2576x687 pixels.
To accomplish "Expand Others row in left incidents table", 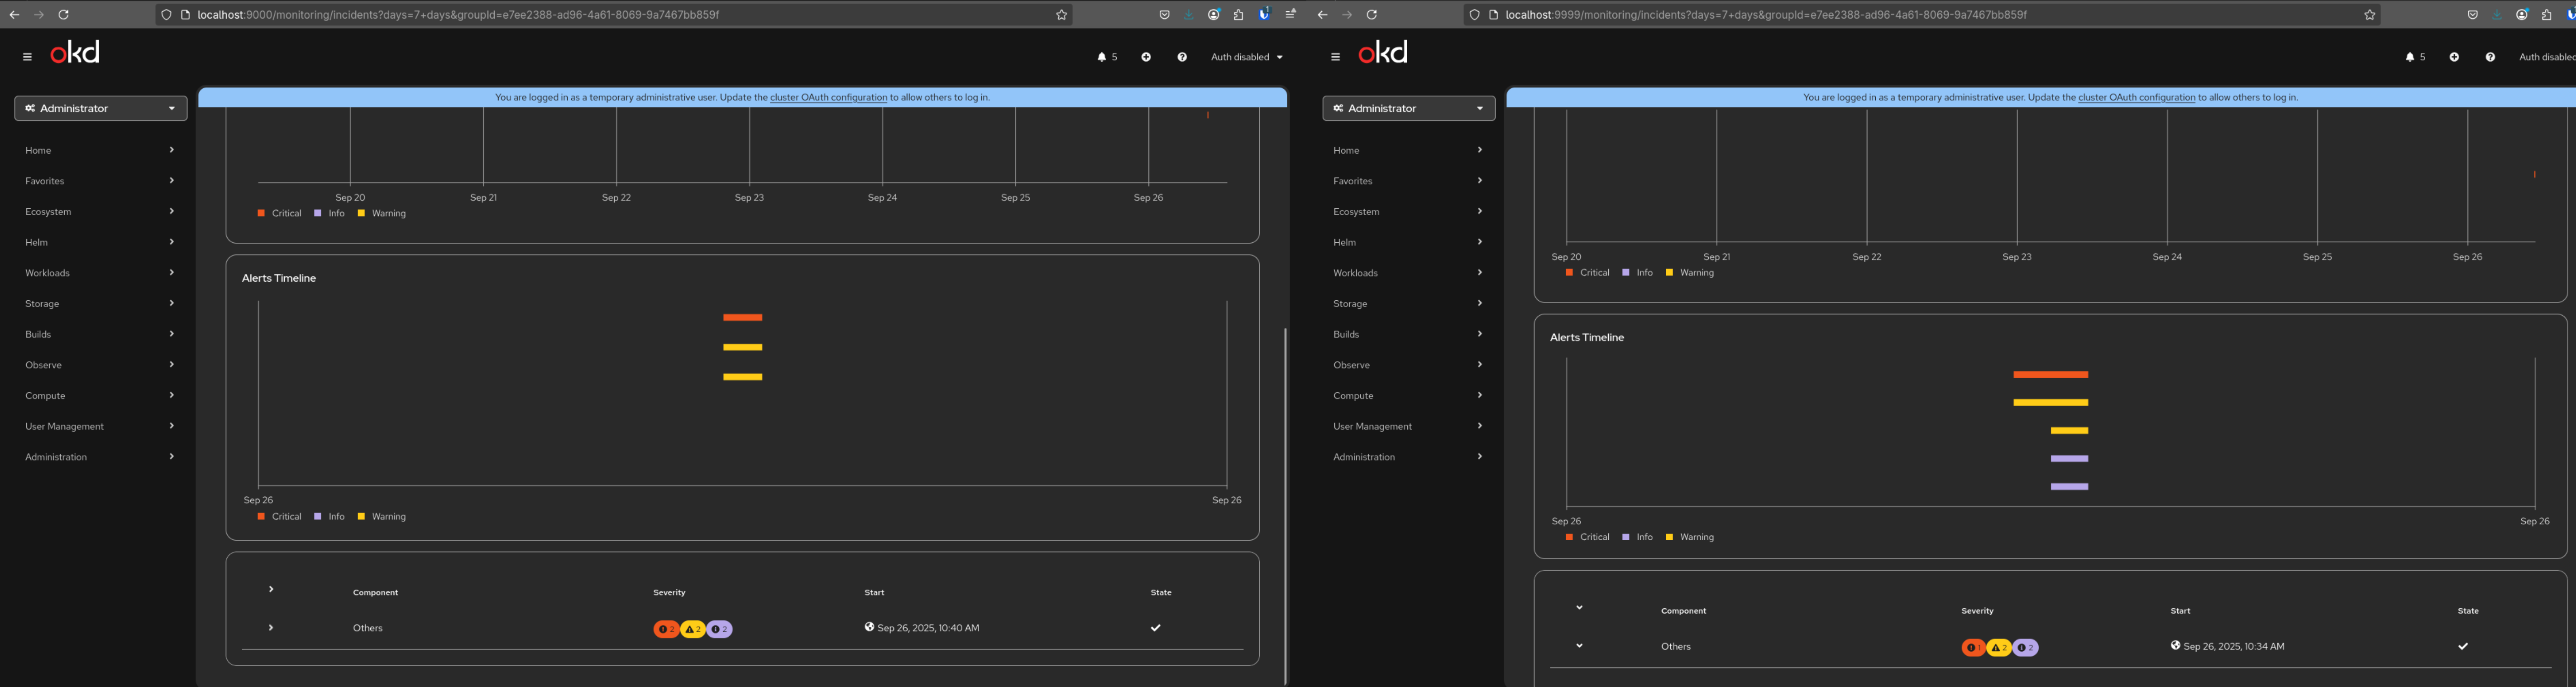I will coord(271,628).
